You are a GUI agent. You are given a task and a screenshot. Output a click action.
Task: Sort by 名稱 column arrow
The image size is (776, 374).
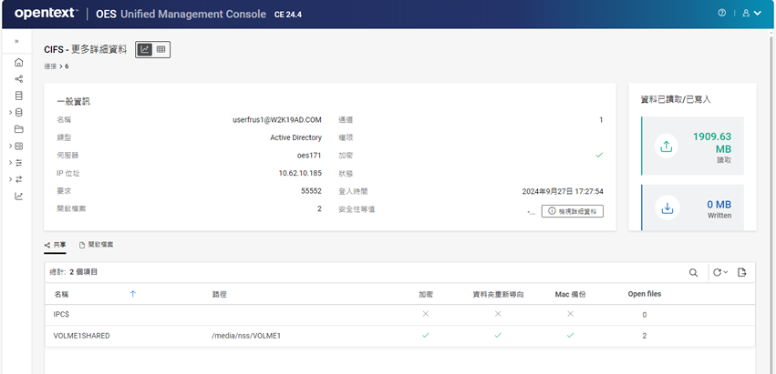click(x=133, y=294)
